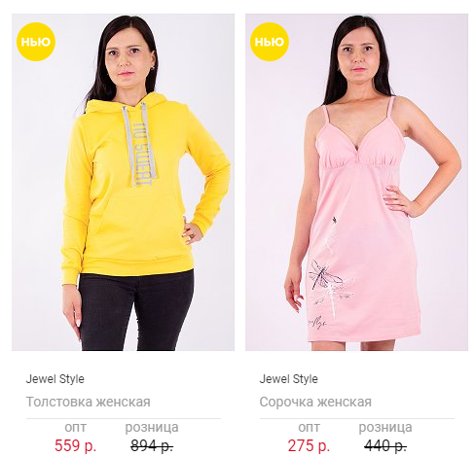Click the black jeans in hoodie photo
Image resolution: width=475 pixels, height=457 pixels.
[x=134, y=311]
